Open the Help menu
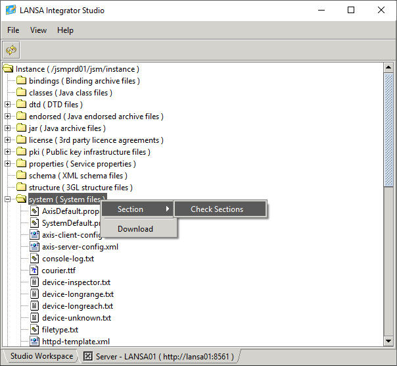397x366 pixels. coord(65,30)
